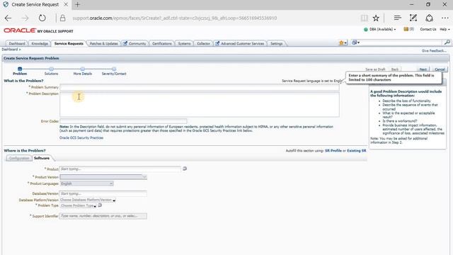Click the Database/Version input field
Viewport: 453px width, 255px height.
[x=103, y=193]
